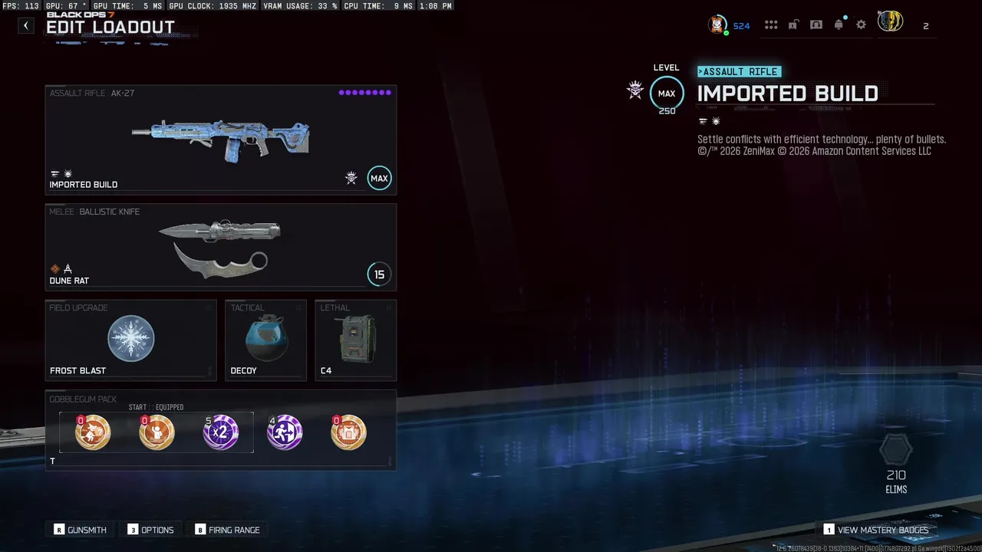
Task: Click the unlocked padlock icon in header
Action: click(x=793, y=25)
